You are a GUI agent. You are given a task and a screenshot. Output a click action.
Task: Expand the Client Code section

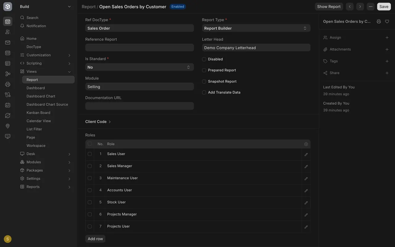98,122
